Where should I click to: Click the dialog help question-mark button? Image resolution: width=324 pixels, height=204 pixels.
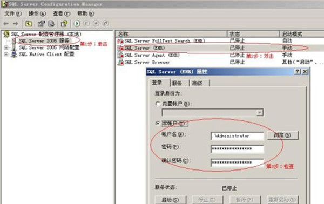[297, 72]
